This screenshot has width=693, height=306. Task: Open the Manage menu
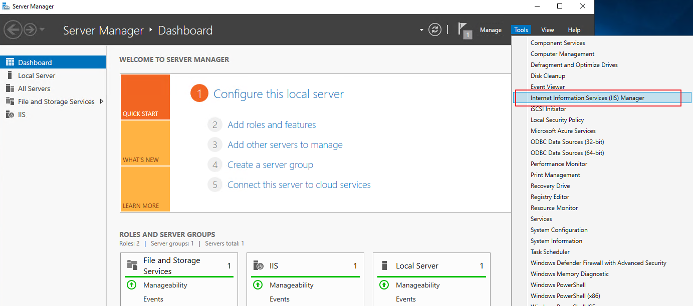[491, 30]
